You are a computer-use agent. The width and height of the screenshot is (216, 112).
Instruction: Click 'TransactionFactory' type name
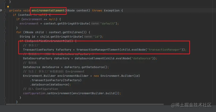click(38, 50)
